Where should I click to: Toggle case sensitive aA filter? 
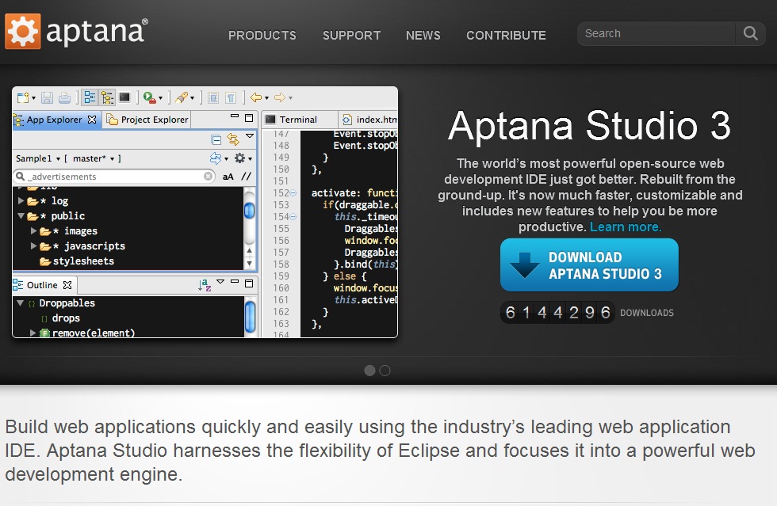228,177
